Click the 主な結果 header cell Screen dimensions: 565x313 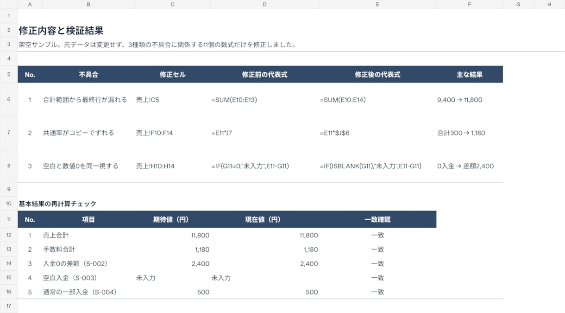pyautogui.click(x=470, y=74)
